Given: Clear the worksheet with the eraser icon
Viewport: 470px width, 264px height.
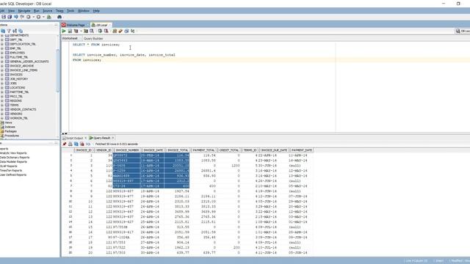Looking at the screenshot, I should click(x=120, y=31).
